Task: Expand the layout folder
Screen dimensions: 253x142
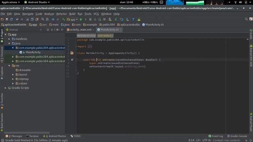Action: 13,75
